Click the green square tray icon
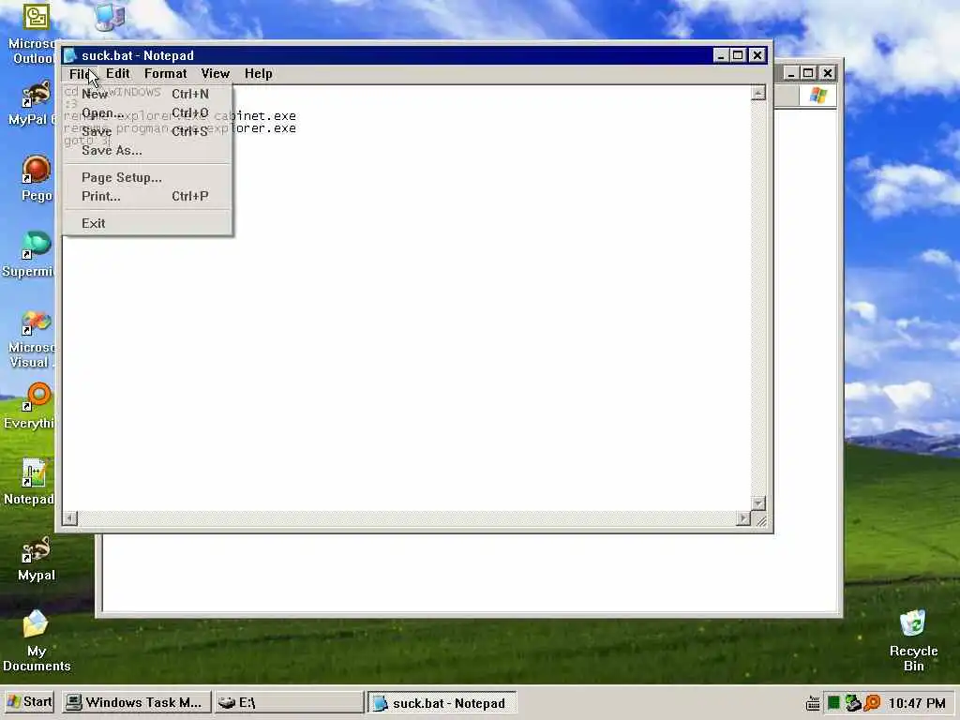Screen dimensions: 960x720 point(833,703)
